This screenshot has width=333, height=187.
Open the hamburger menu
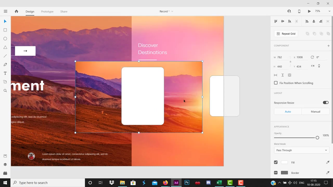(5, 11)
